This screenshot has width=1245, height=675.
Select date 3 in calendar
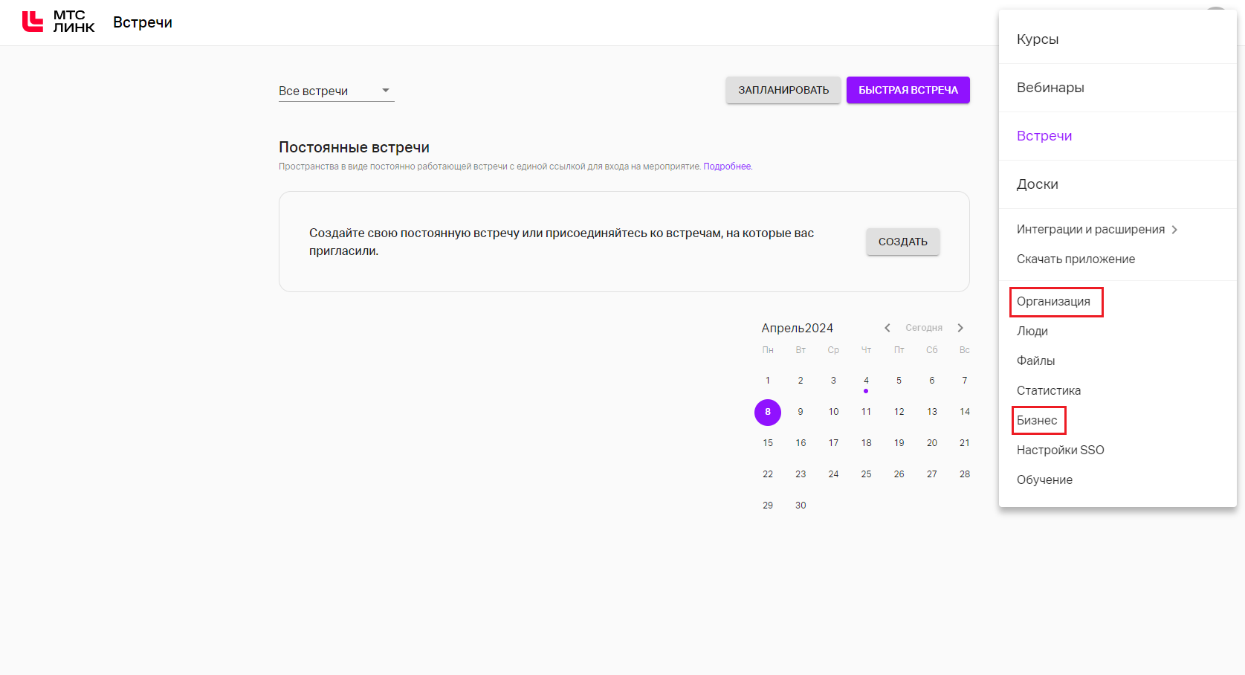point(833,381)
